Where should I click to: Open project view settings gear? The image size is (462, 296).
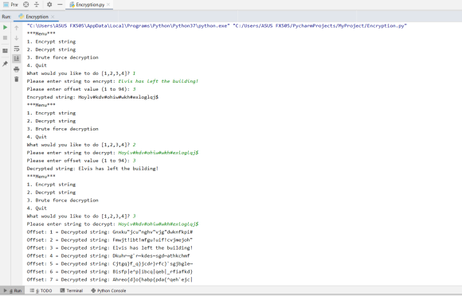49,5
